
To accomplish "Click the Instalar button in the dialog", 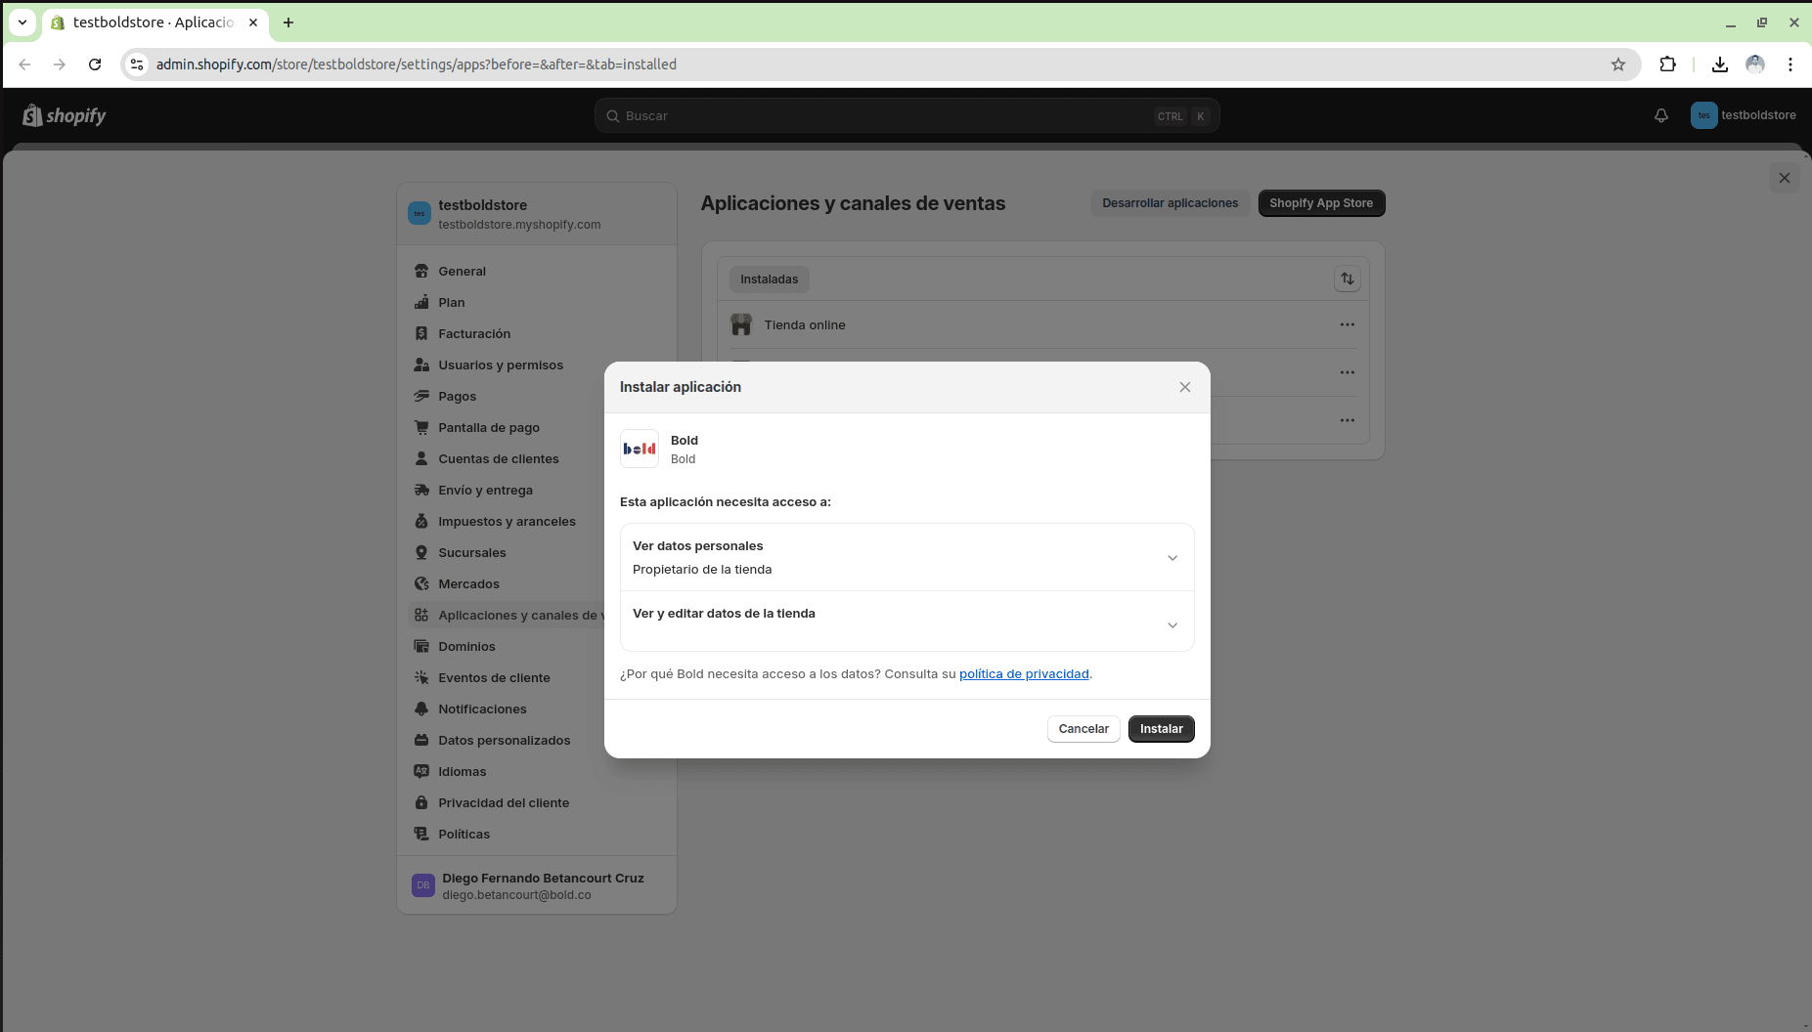I will pos(1161,729).
